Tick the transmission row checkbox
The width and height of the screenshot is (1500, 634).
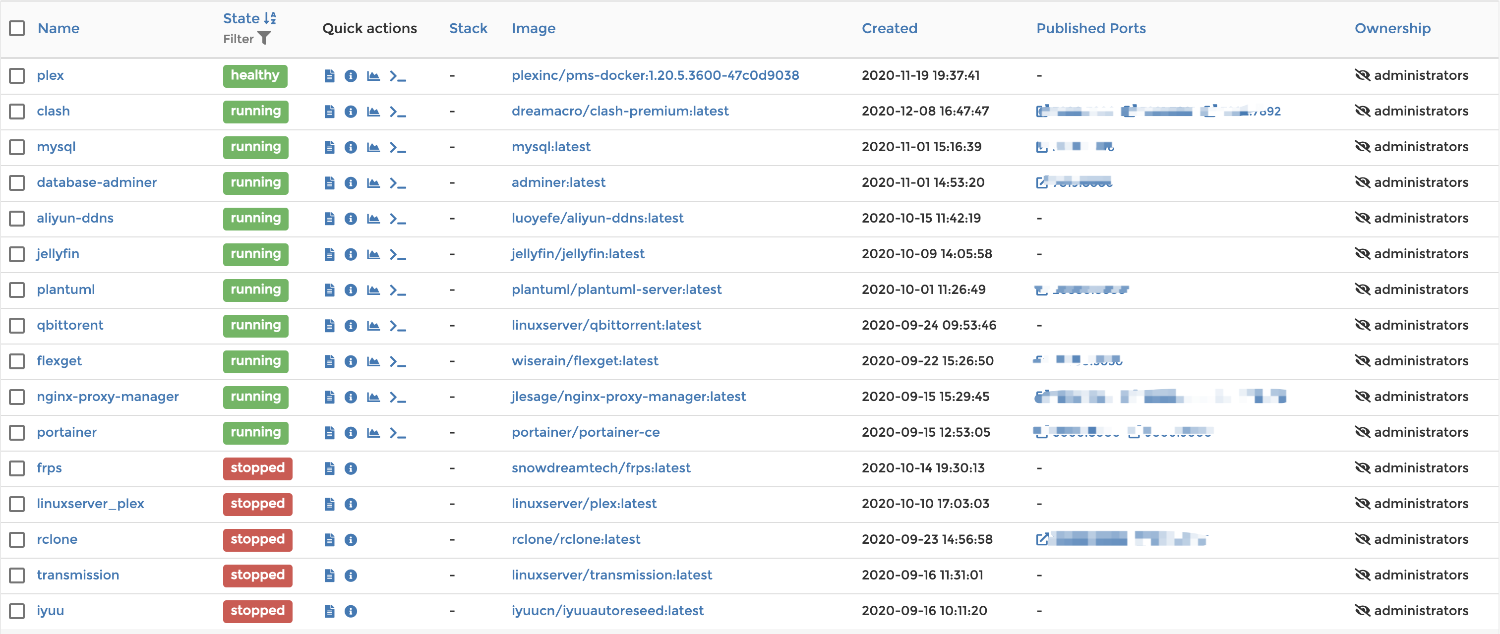(x=17, y=575)
